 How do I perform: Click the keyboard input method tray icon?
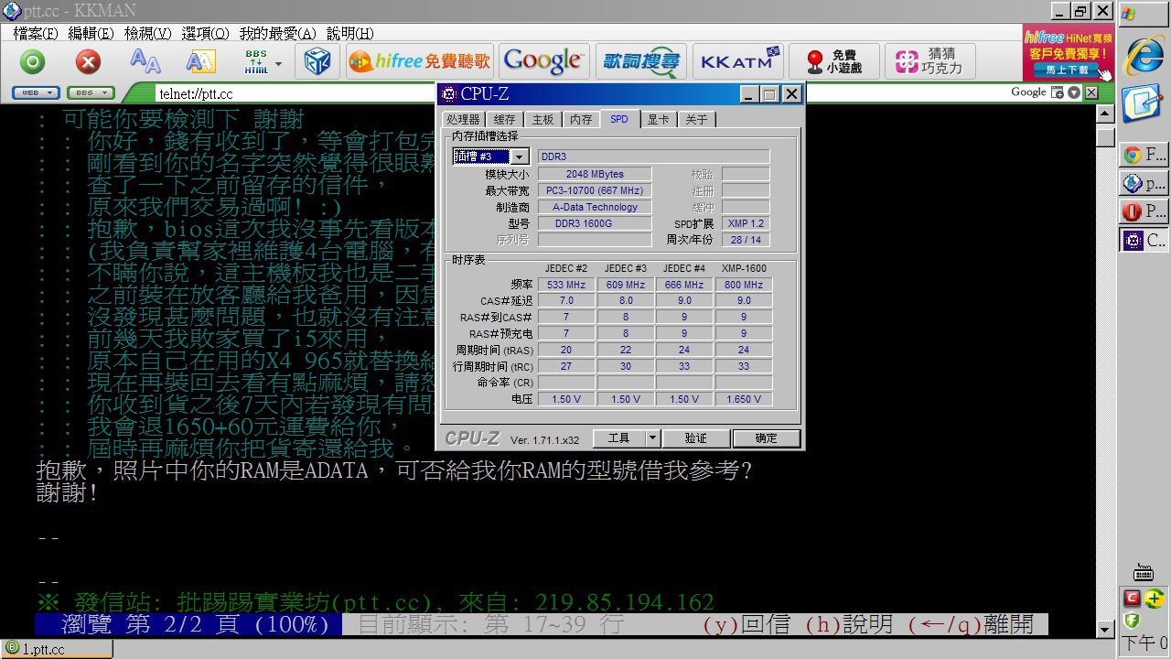coord(1143,573)
